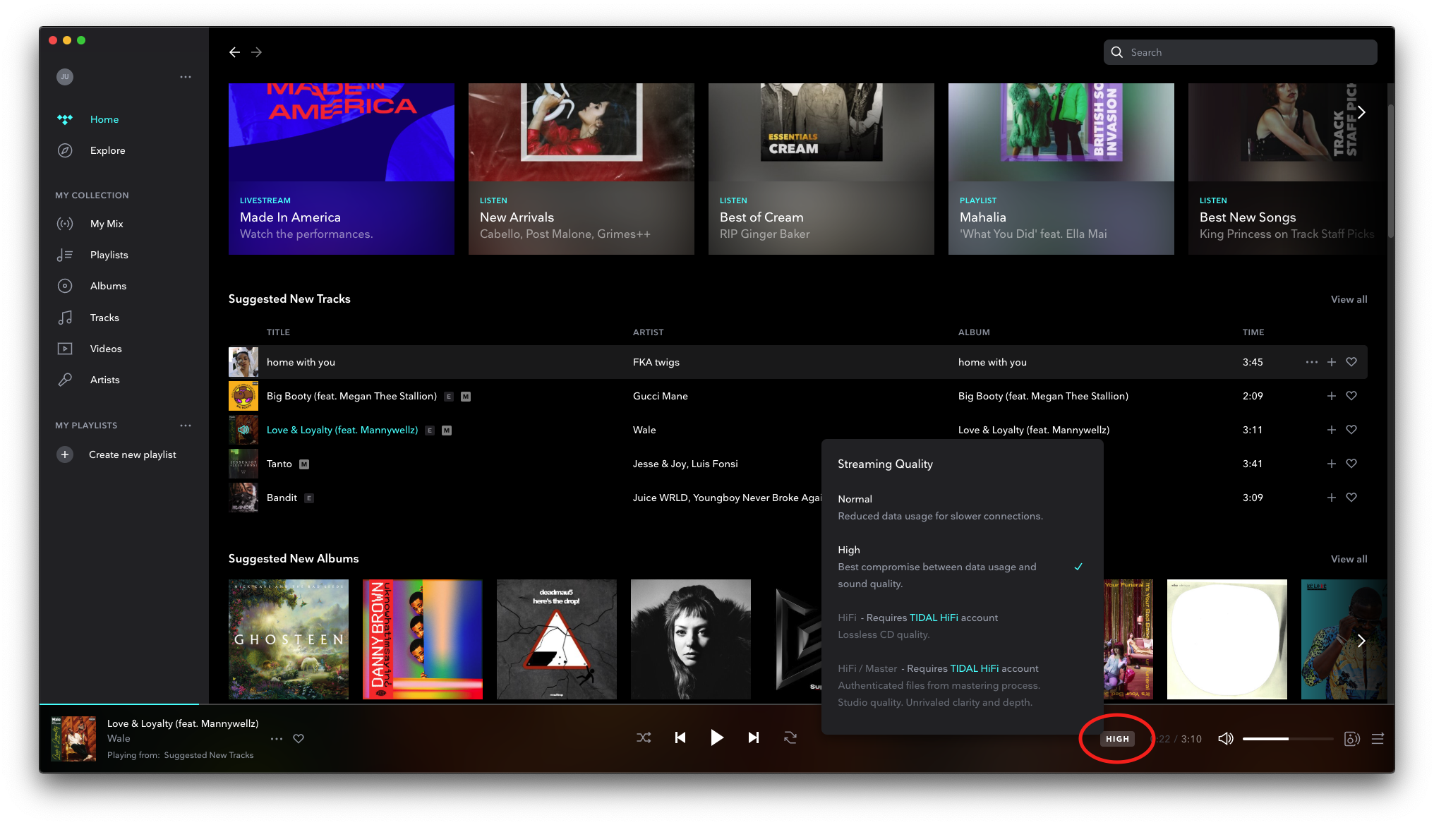Screen dimensions: 1434x825
Task: Open the Love & Loyalty track title
Action: (x=342, y=430)
